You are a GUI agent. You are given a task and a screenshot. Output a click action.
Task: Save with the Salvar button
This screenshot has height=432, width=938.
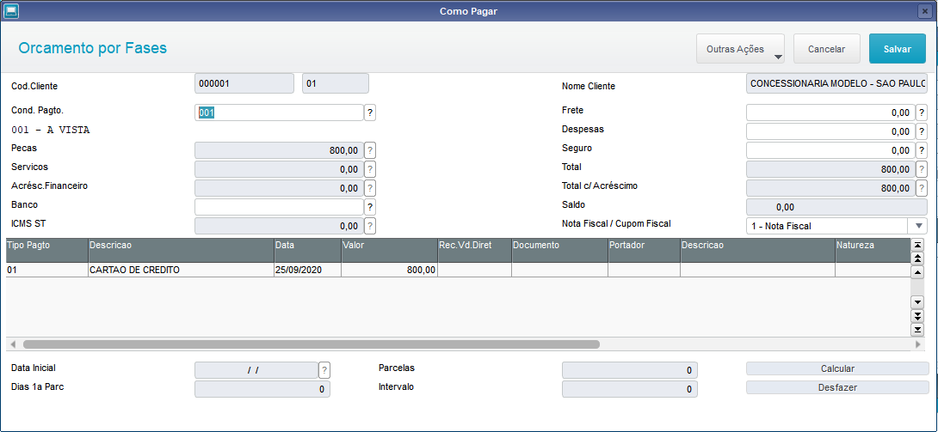tap(898, 49)
